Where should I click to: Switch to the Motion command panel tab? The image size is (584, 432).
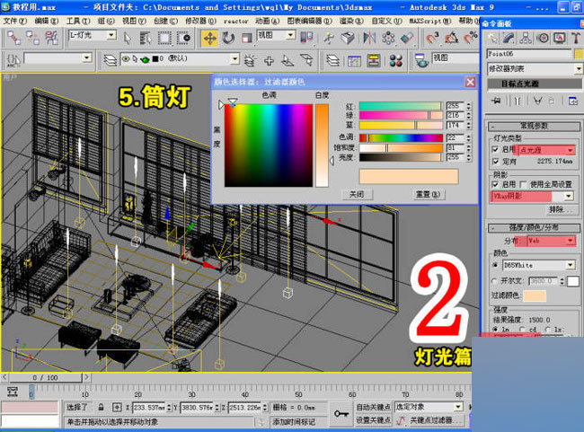click(543, 38)
